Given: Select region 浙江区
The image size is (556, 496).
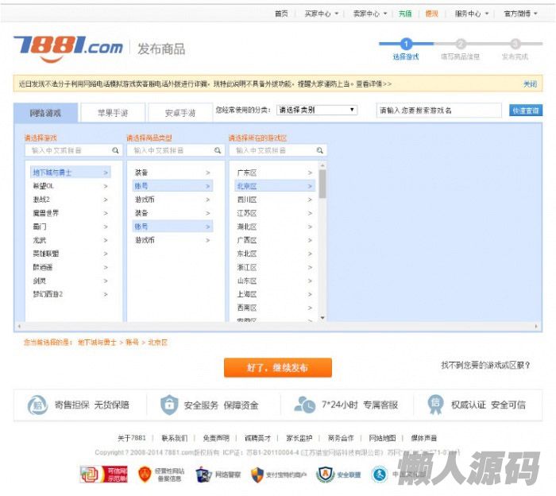Looking at the screenshot, I should click(x=275, y=267).
